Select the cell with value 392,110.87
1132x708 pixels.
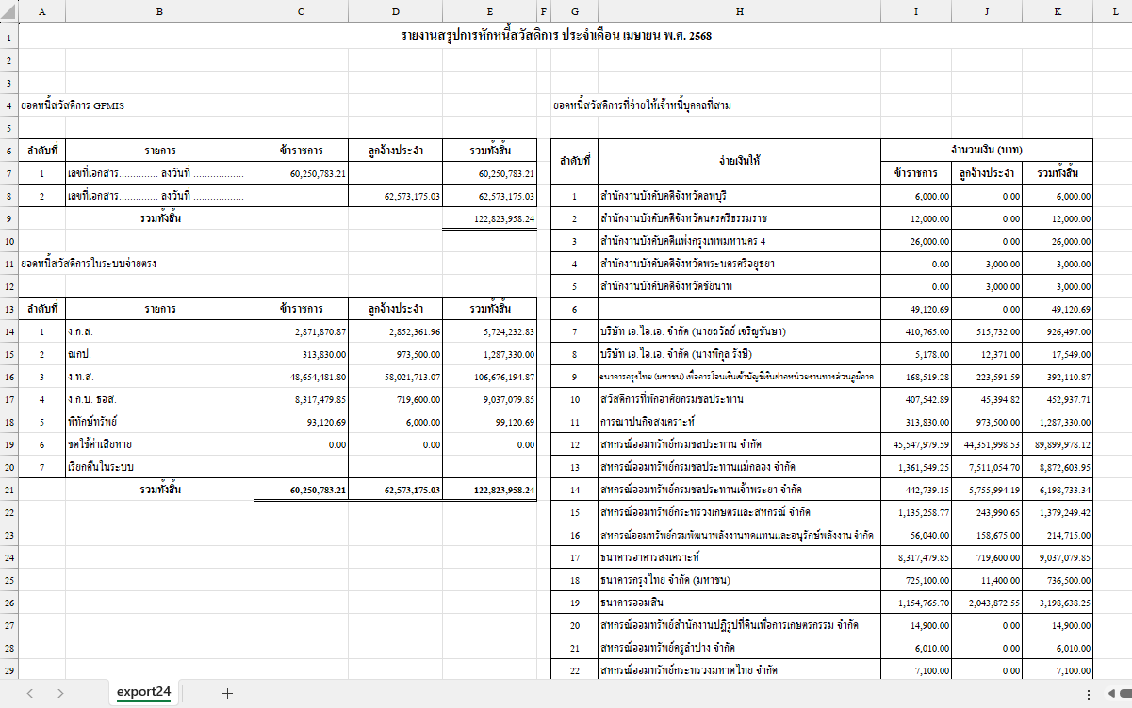tap(1058, 377)
